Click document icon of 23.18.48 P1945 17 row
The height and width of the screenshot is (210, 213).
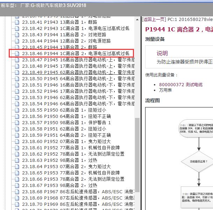click(x=17, y=66)
